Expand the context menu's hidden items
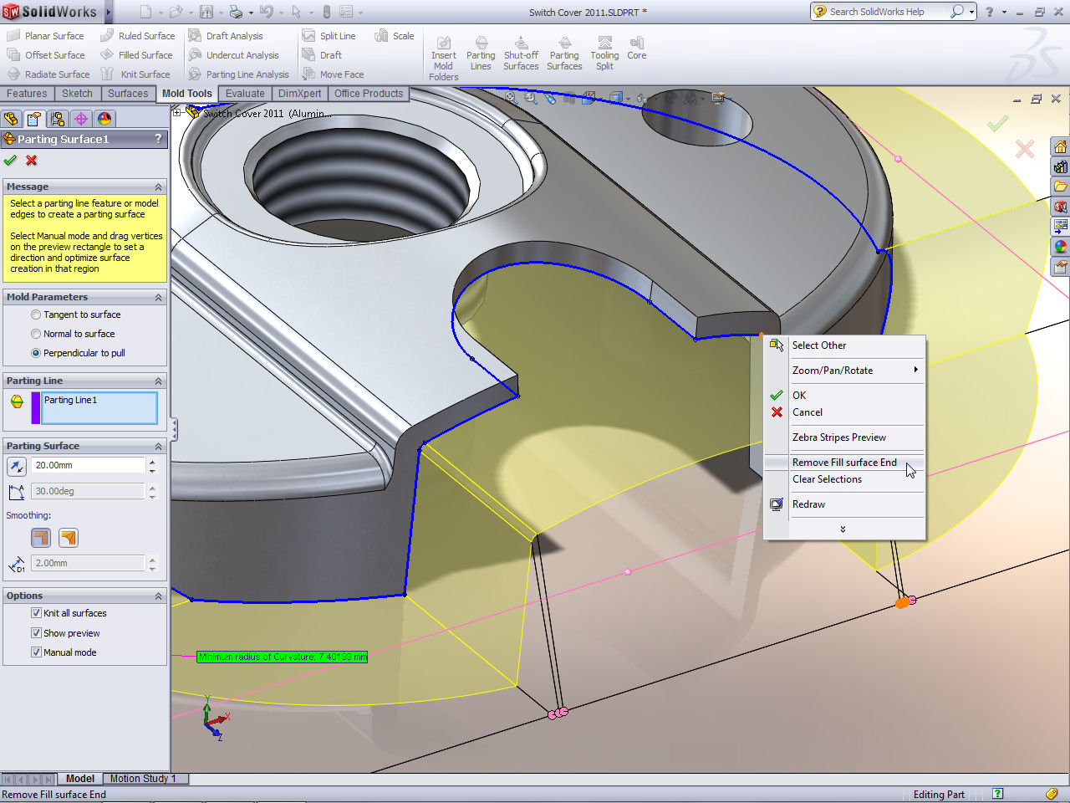This screenshot has width=1070, height=803. (x=843, y=529)
